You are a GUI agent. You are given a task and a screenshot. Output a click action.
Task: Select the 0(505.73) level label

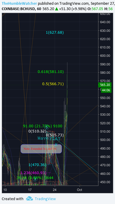click(x=55, y=135)
